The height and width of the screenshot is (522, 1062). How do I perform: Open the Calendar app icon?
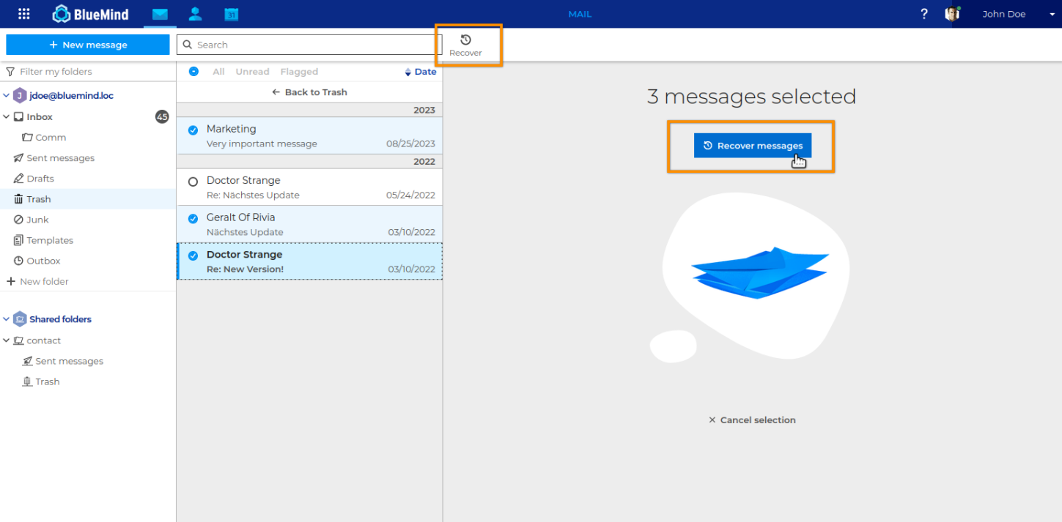pyautogui.click(x=231, y=14)
